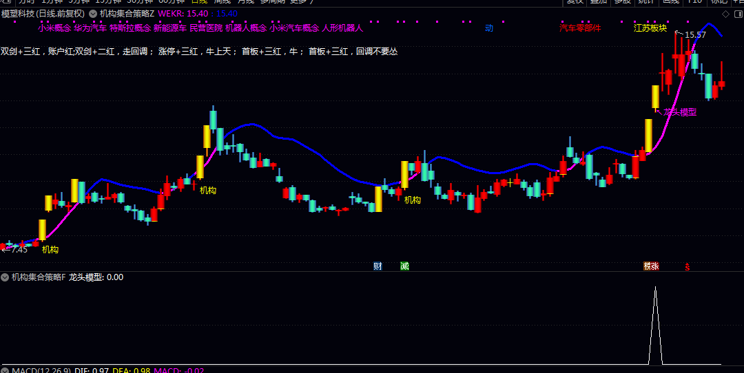This screenshot has height=373, width=744.
Task: Select the 机器人概念 concept tag
Action: 246,28
